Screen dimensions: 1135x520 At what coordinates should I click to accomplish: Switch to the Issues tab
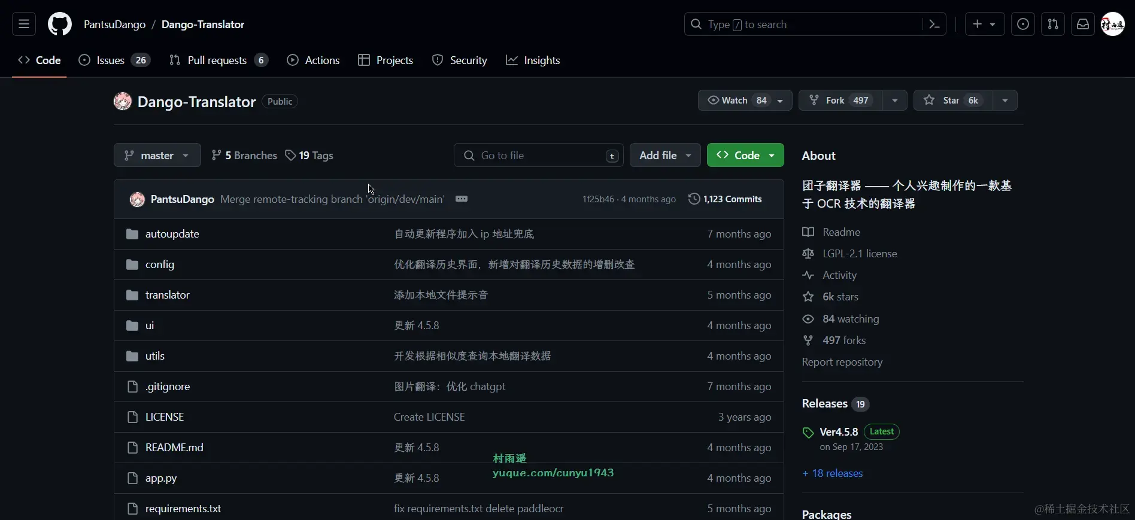(x=115, y=60)
